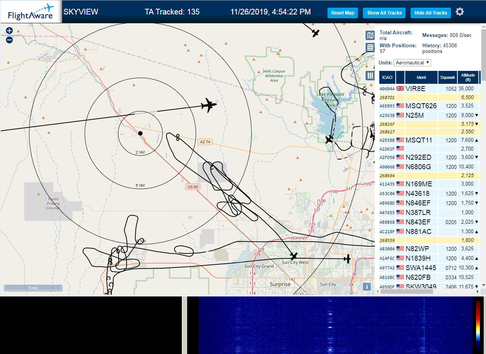Screen dimensions: 486x354
Task: Zoom out of the map with the minus button
Action: coord(10,40)
